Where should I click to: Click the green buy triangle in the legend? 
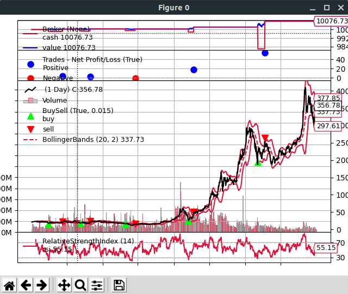(30, 116)
